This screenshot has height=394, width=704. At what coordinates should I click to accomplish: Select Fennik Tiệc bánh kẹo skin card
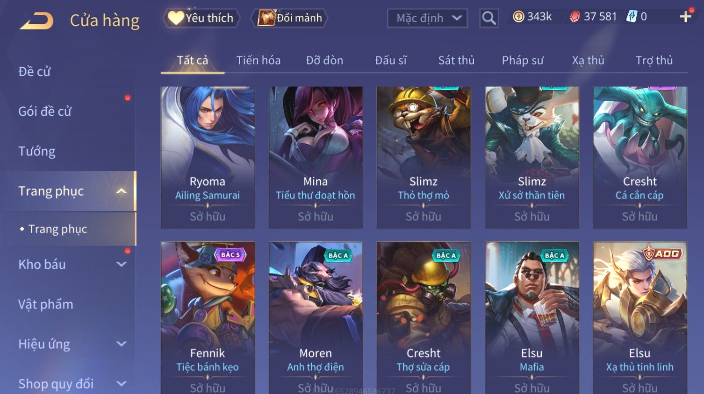[208, 317]
